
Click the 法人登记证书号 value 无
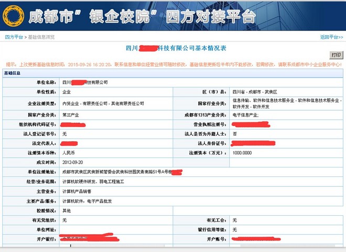(x=64, y=134)
